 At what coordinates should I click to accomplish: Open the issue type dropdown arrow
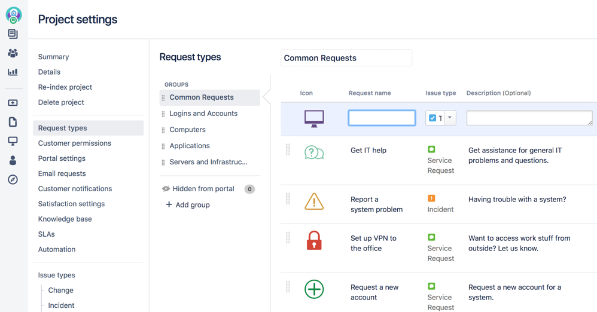(x=450, y=118)
